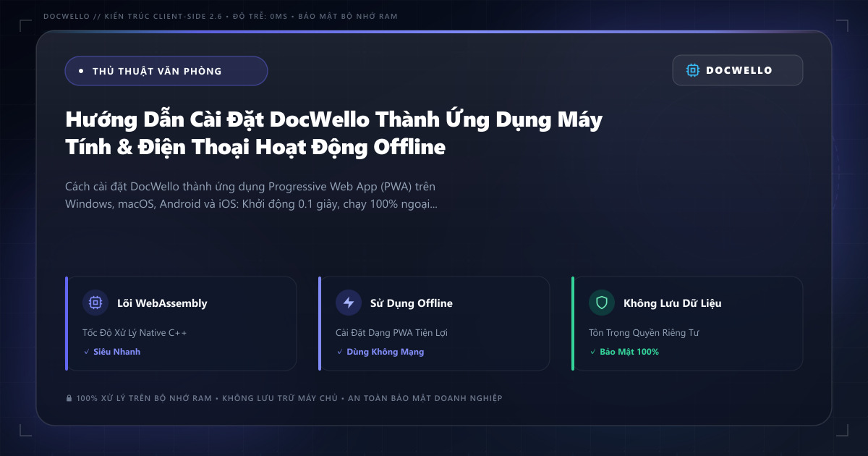The height and width of the screenshot is (456, 868).
Task: Open the THỦ THUẬT VĂN PHÒNG category pill
Action: (166, 71)
